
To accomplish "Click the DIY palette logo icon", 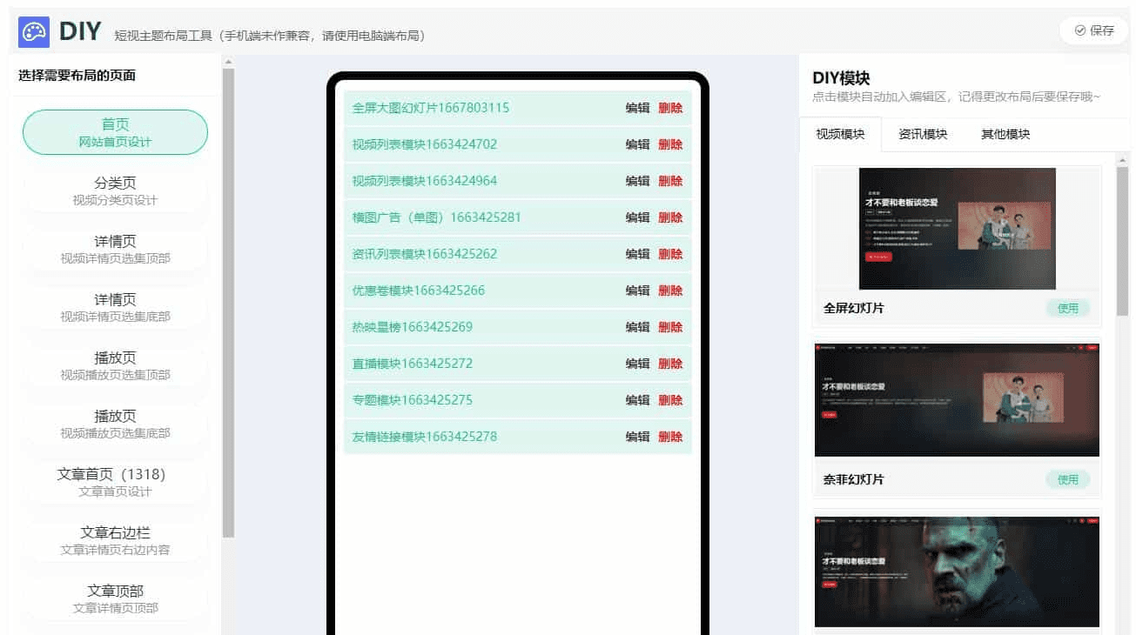I will pos(34,32).
